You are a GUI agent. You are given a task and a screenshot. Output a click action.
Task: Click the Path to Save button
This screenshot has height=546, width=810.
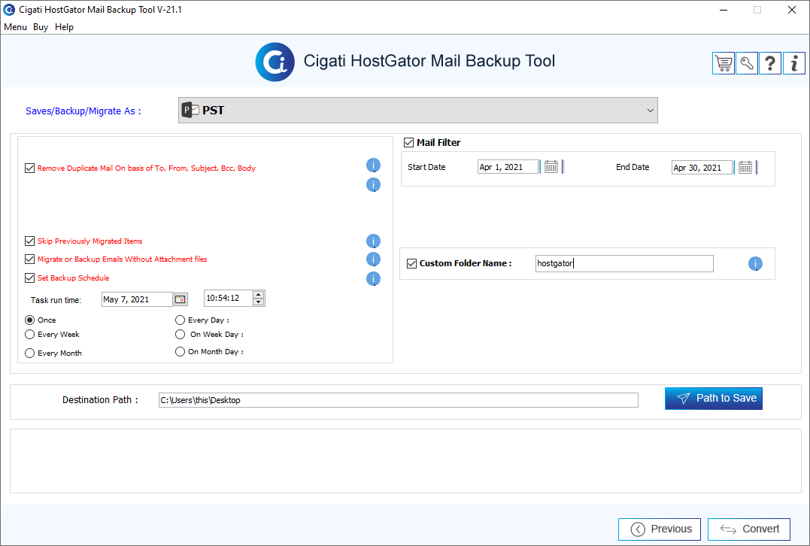(714, 399)
